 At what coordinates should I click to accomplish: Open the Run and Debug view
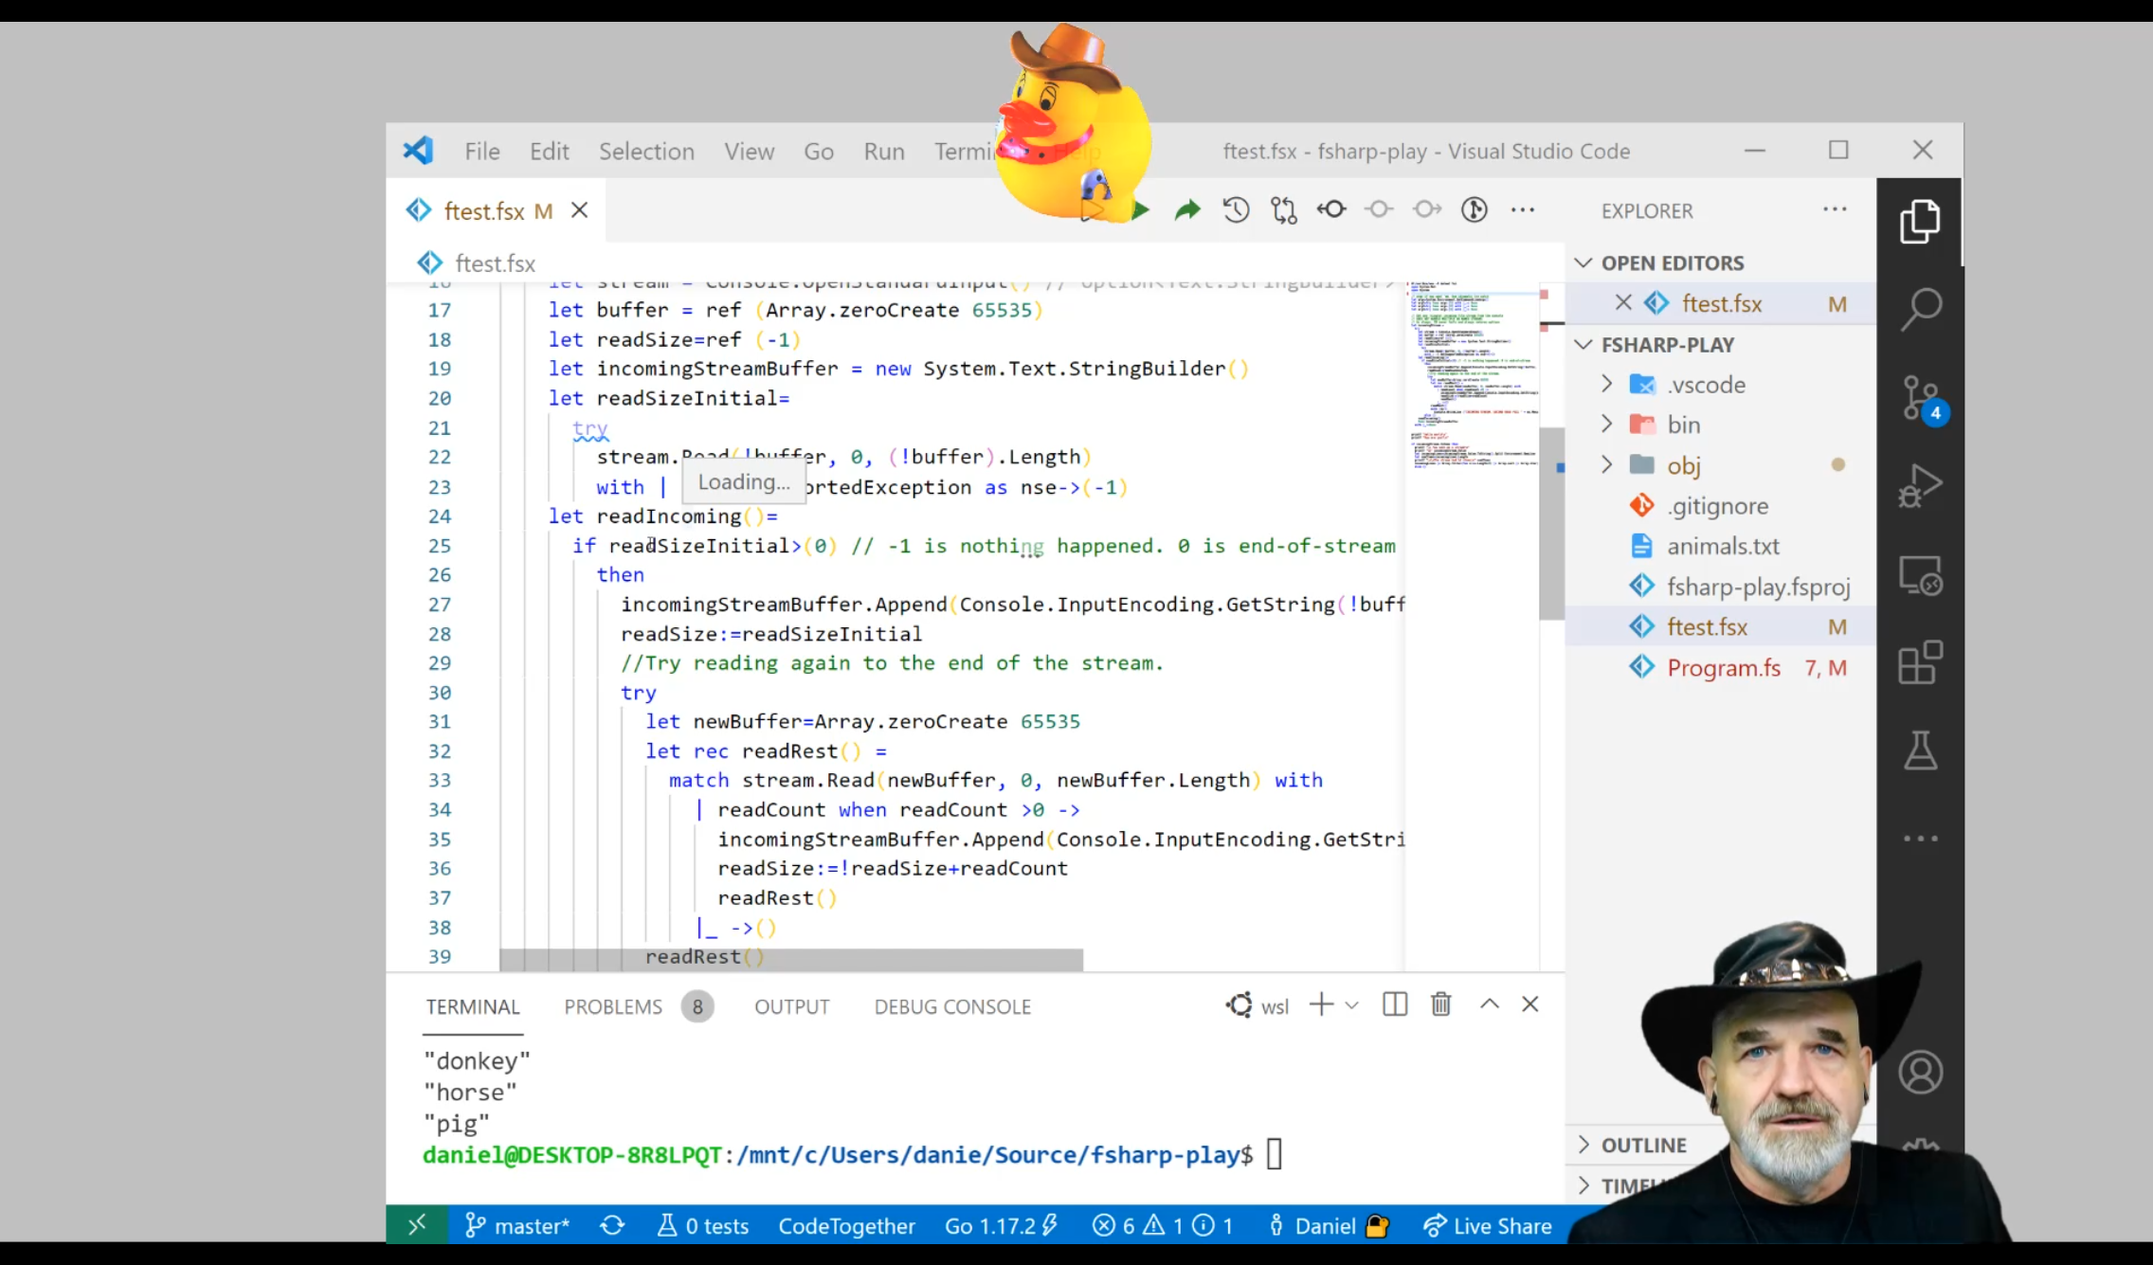coord(1920,486)
